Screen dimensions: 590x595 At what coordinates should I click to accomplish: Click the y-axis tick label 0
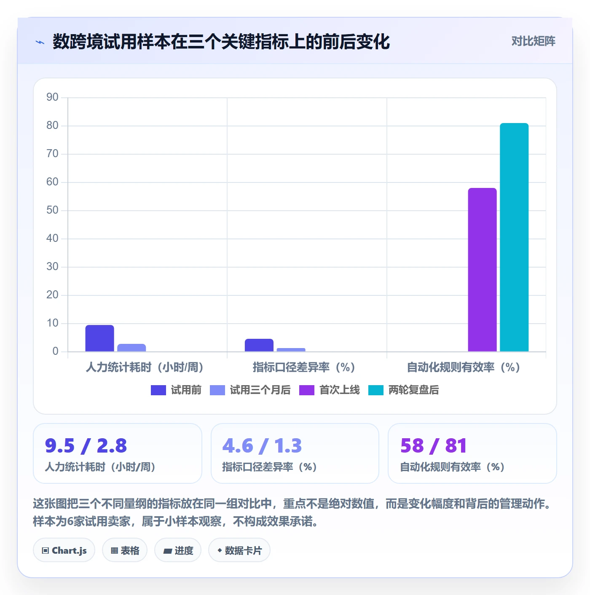55,351
